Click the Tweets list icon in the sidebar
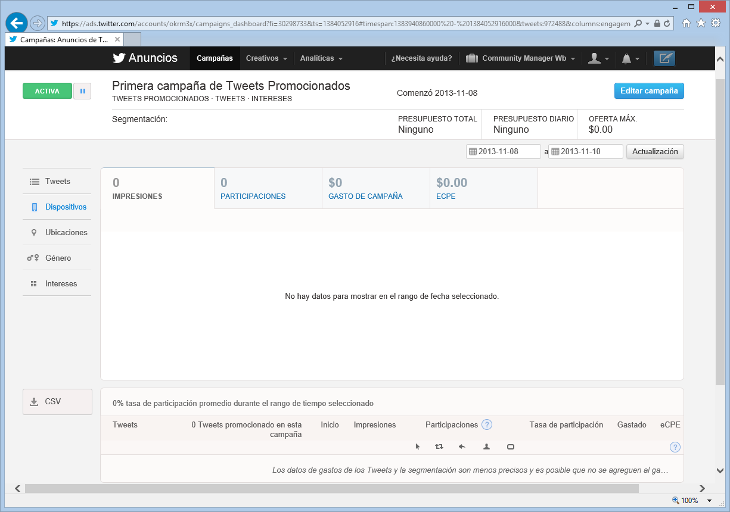 pyautogui.click(x=35, y=182)
